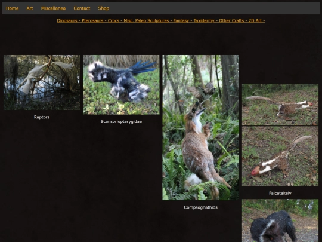Follow the Crocs category link

113,20
